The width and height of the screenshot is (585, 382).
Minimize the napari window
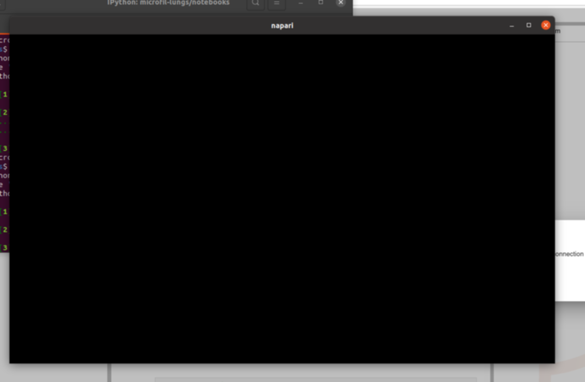511,26
